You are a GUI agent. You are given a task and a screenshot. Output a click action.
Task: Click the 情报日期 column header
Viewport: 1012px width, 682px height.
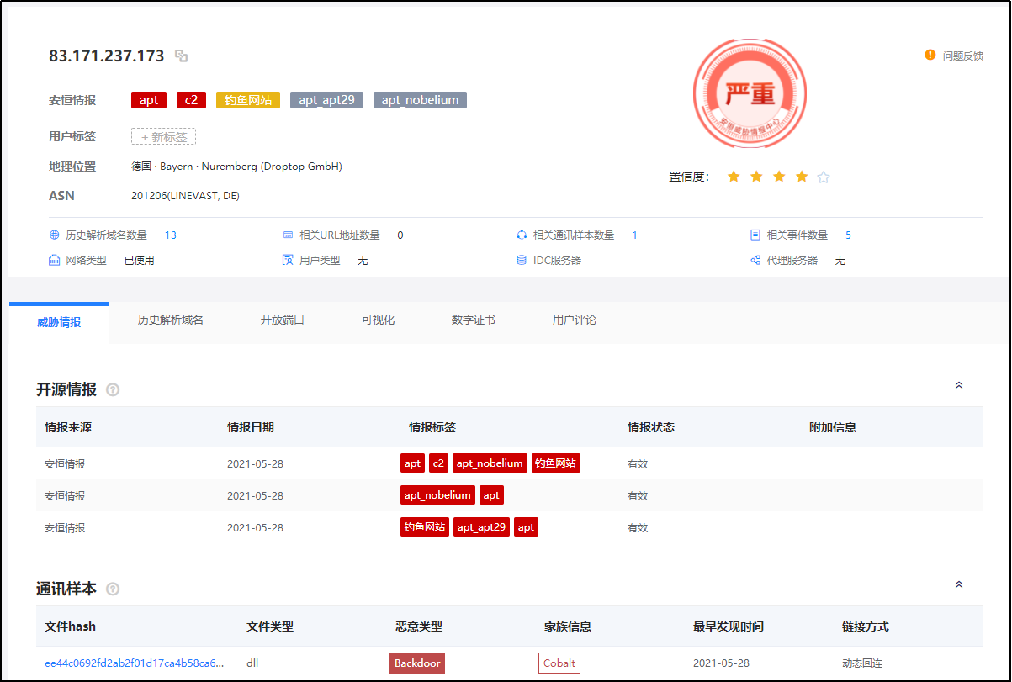pyautogui.click(x=251, y=427)
